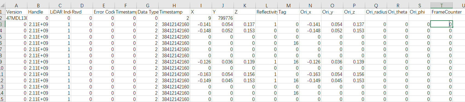The image size is (465, 102).
Task: Select column C header
Action: click(60, 5)
